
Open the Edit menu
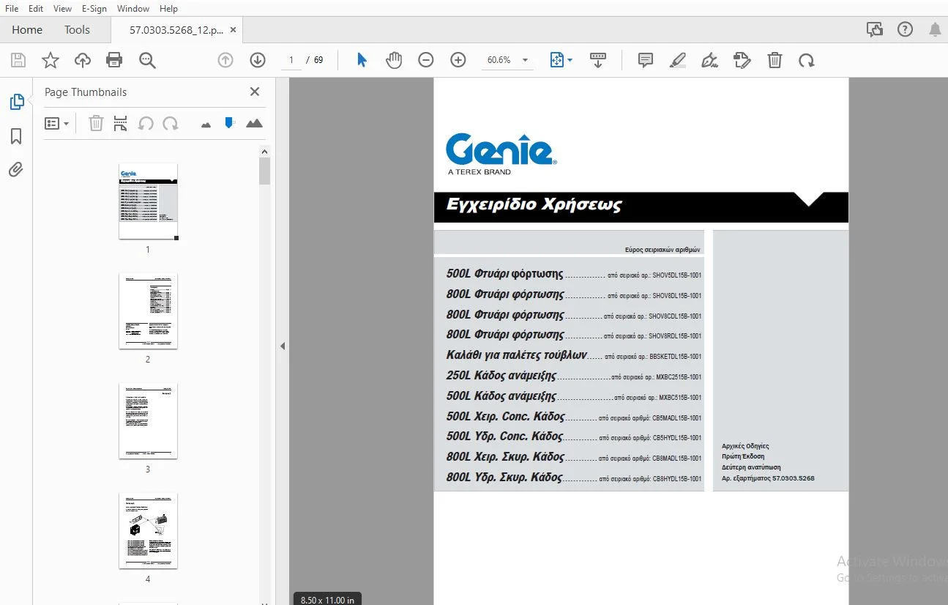36,8
